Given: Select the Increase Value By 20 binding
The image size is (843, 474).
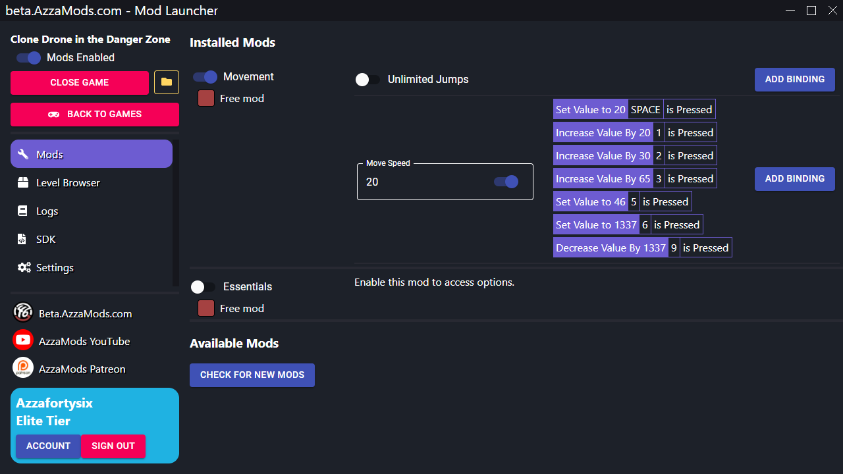Looking at the screenshot, I should pyautogui.click(x=635, y=132).
